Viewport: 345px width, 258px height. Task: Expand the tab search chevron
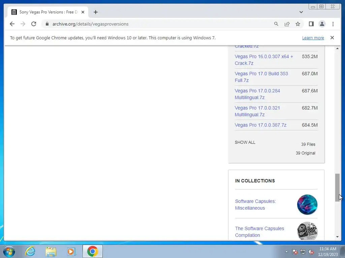click(x=301, y=12)
